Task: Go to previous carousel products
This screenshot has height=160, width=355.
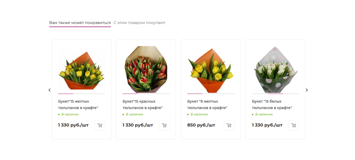Action: [x=49, y=90]
